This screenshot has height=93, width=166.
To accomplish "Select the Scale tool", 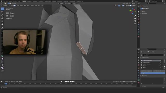I will point(2,21).
